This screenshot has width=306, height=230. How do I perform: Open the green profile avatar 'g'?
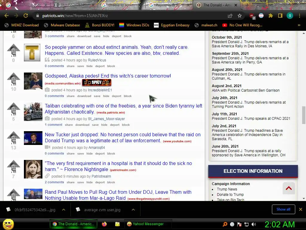coord(290,16)
